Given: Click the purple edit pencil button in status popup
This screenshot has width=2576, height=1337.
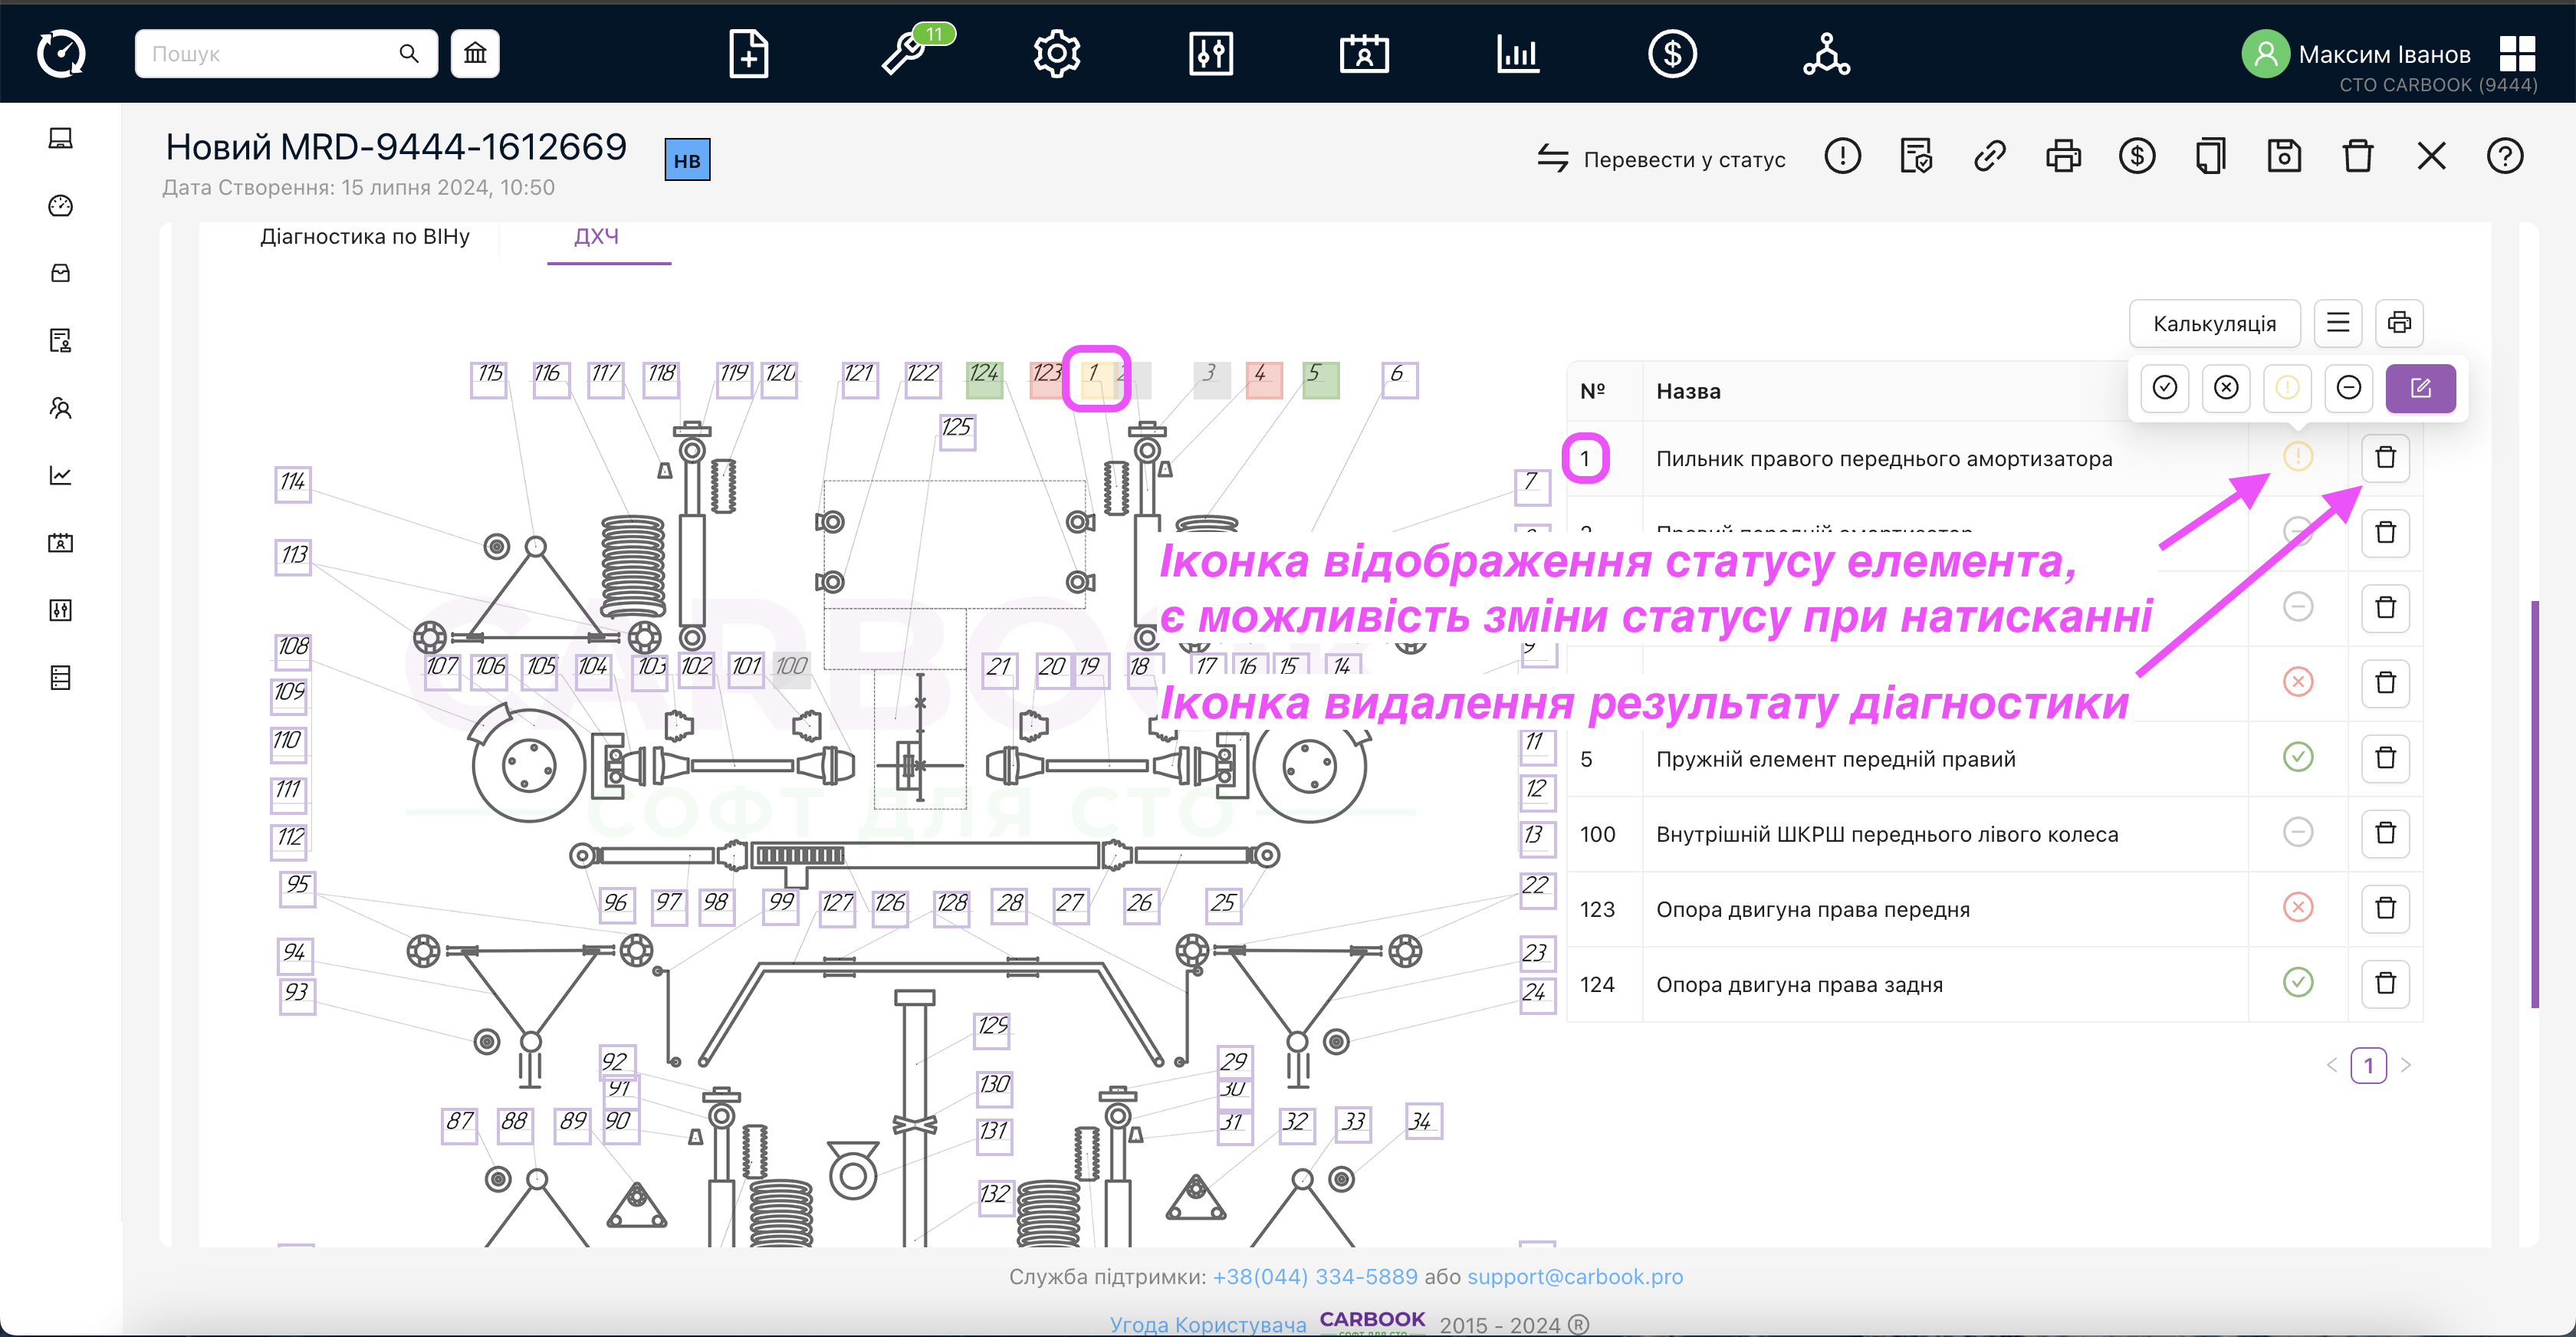Looking at the screenshot, I should [x=2420, y=388].
